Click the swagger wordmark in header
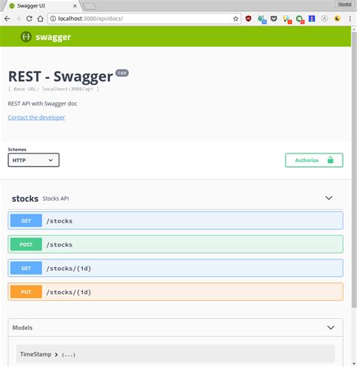The width and height of the screenshot is (357, 367). click(53, 37)
